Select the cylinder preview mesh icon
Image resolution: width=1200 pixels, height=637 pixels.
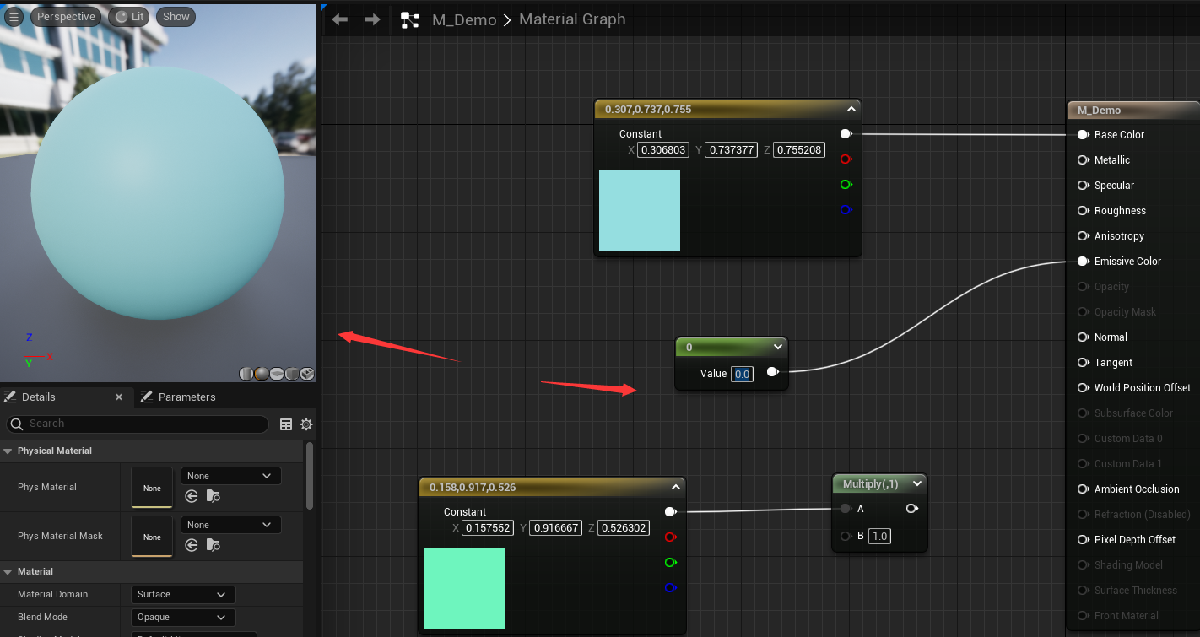tap(246, 374)
